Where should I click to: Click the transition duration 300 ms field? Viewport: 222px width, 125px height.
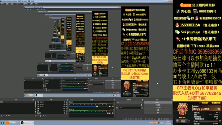coord(130,108)
